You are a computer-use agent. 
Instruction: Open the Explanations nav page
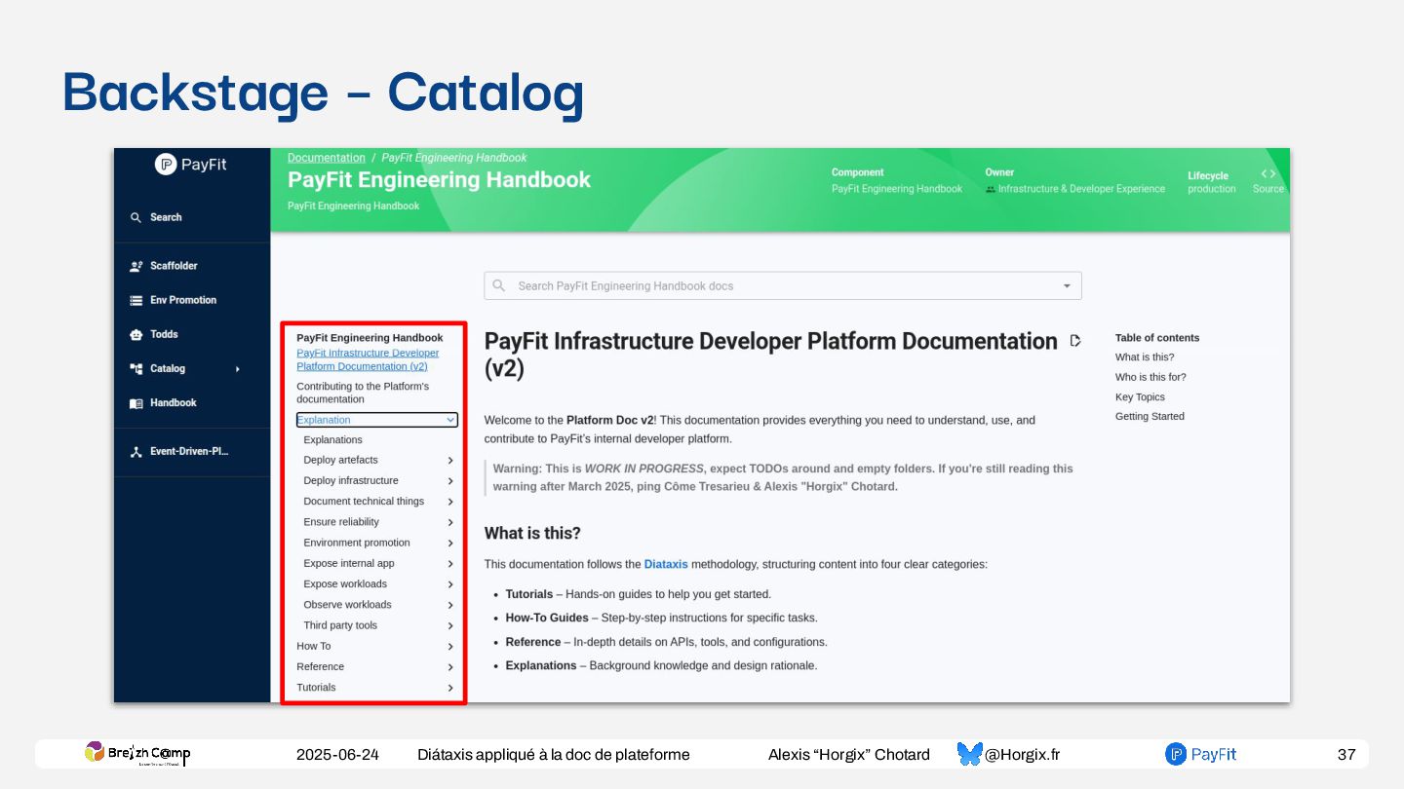[x=332, y=440]
